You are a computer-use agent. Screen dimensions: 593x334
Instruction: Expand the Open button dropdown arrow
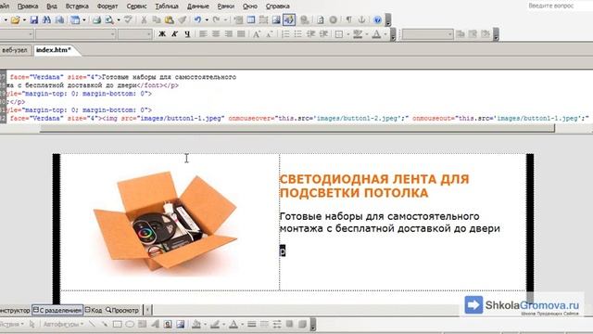(24, 20)
